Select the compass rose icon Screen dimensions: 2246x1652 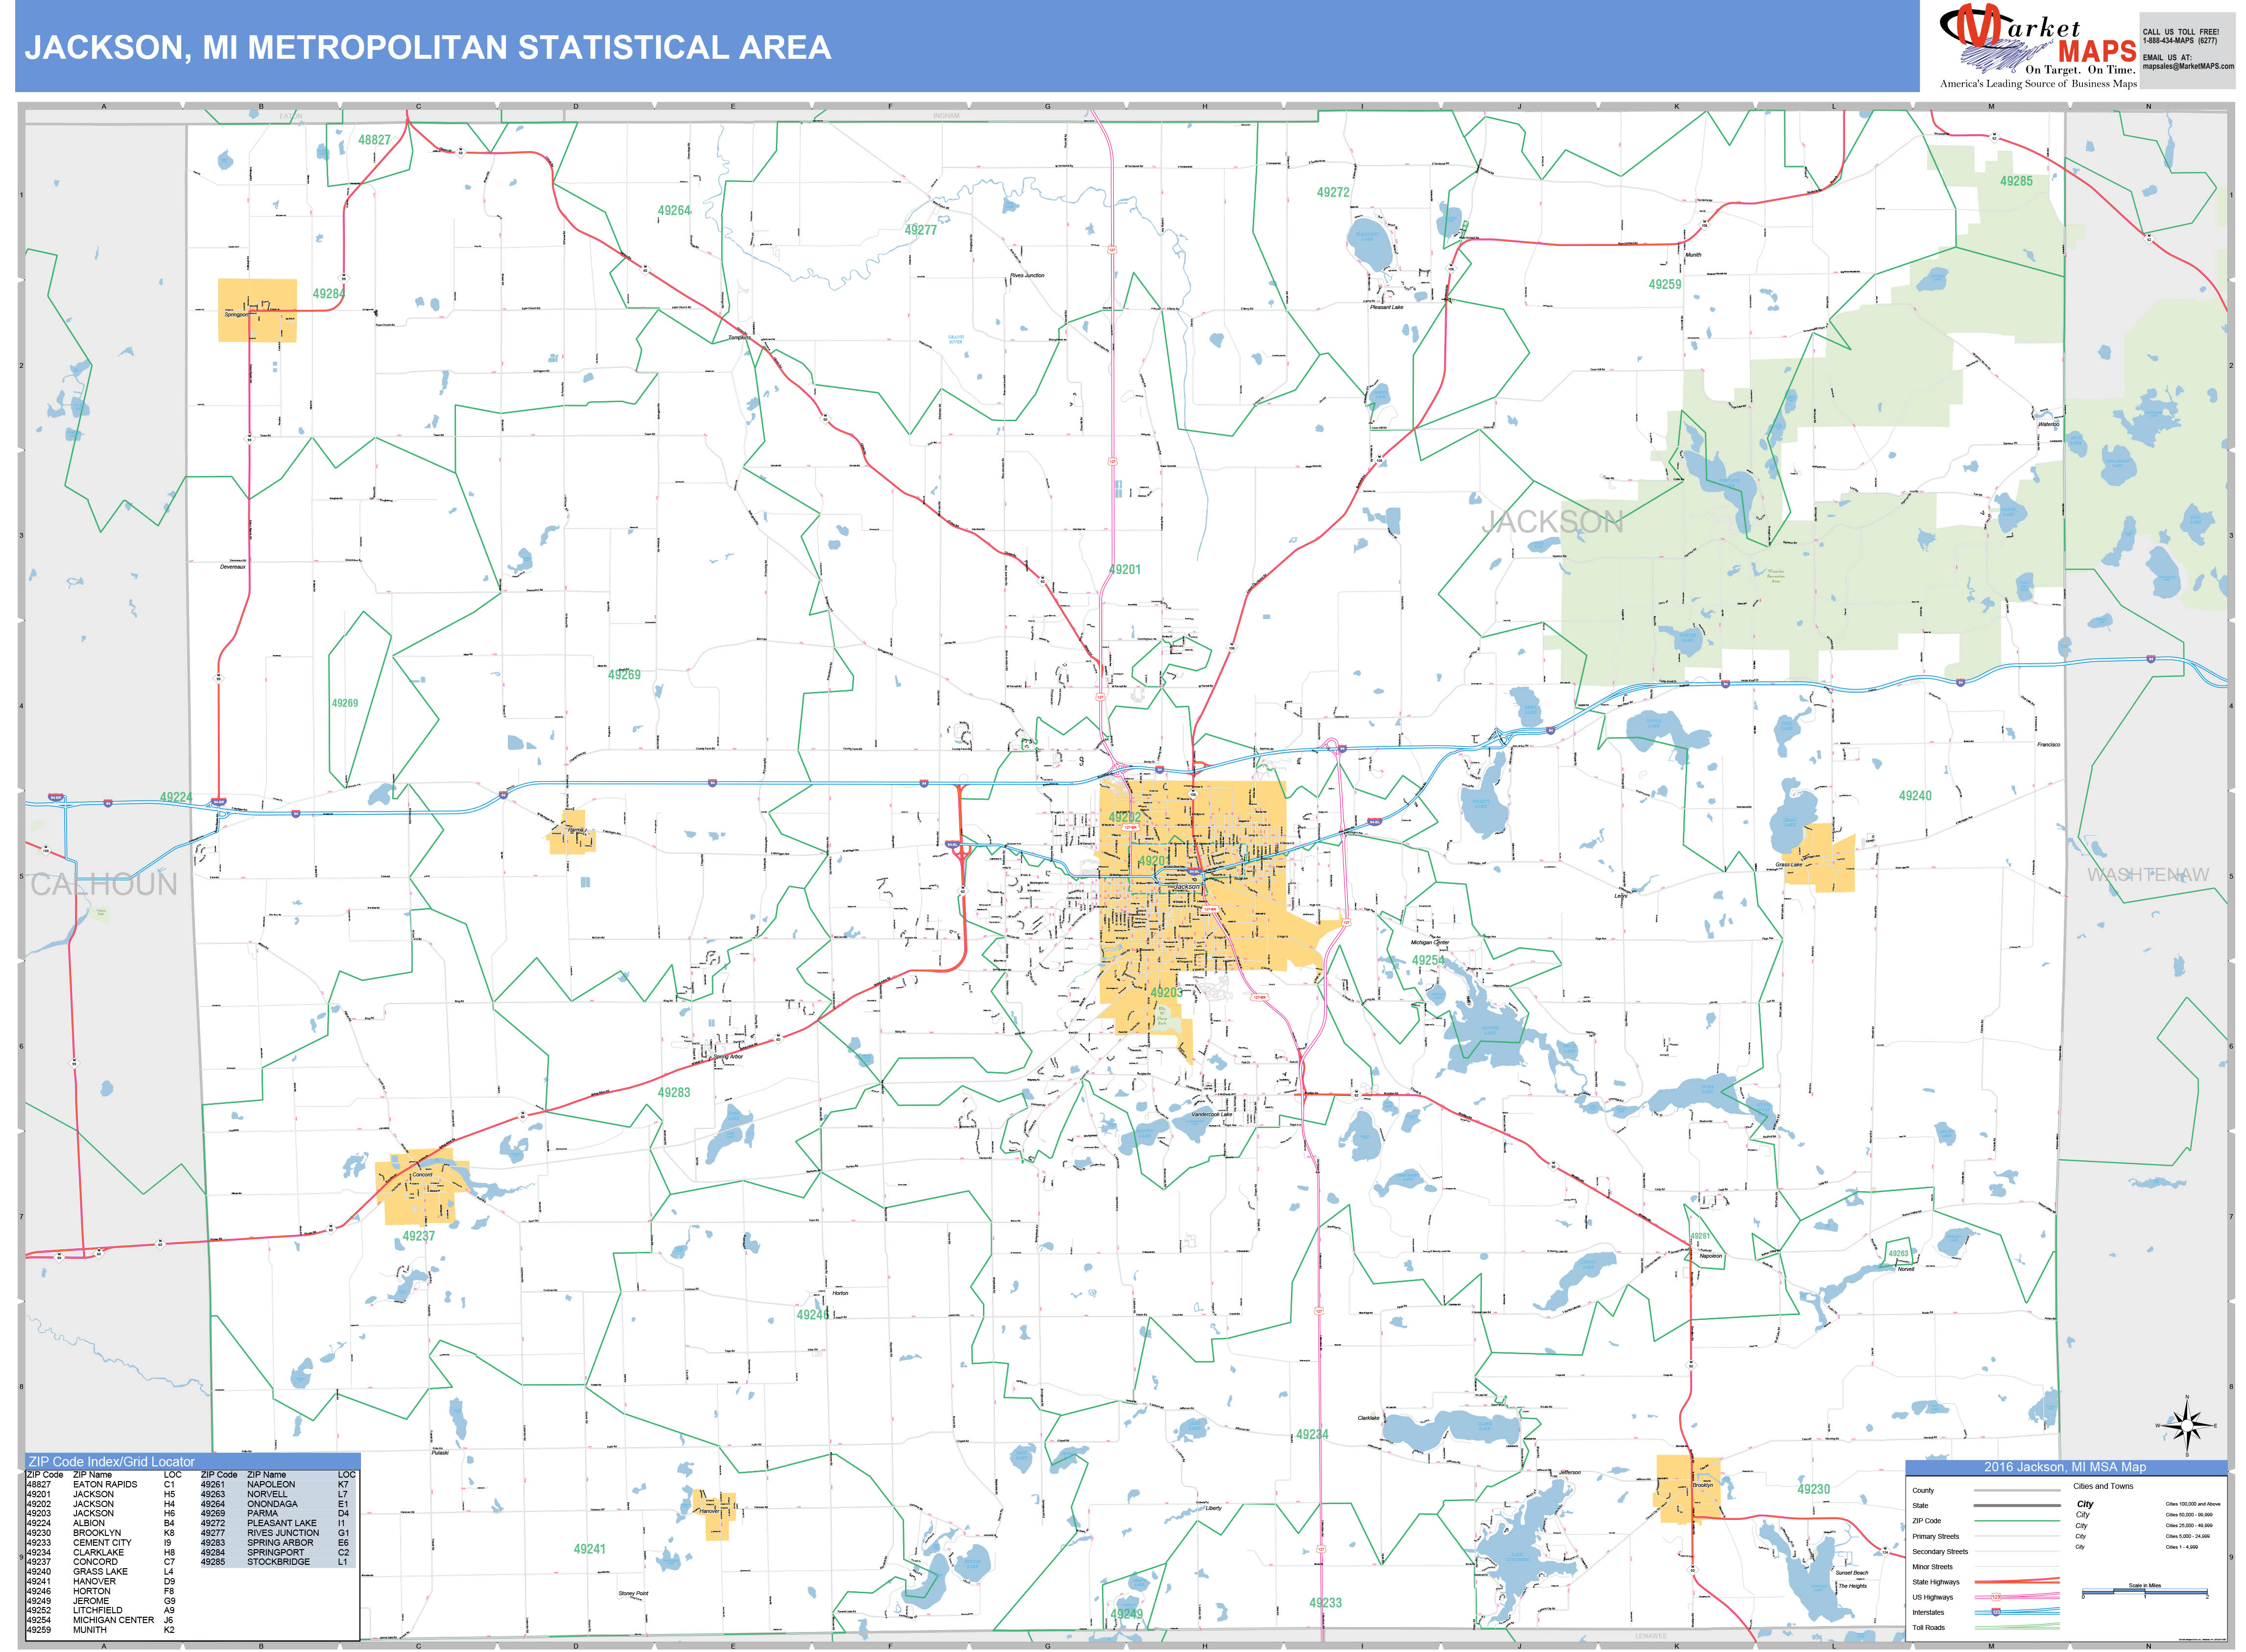(x=2187, y=1426)
